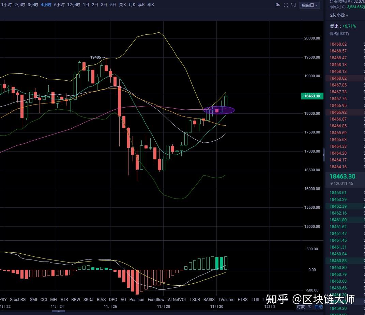Open the 单窗口 window layout dropdown

tap(309, 5)
